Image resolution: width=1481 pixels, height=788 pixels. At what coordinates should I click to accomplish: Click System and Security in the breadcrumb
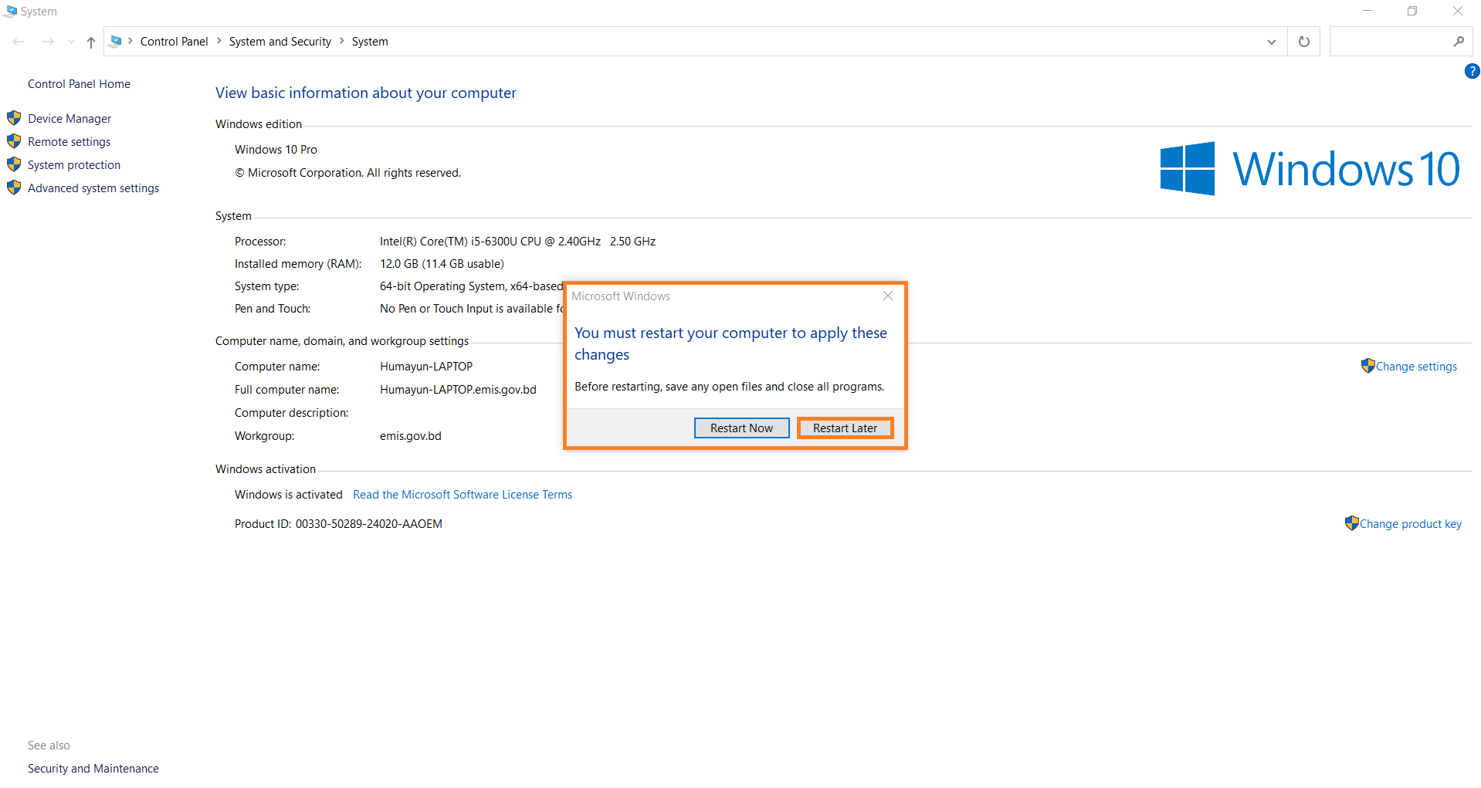pyautogui.click(x=280, y=42)
